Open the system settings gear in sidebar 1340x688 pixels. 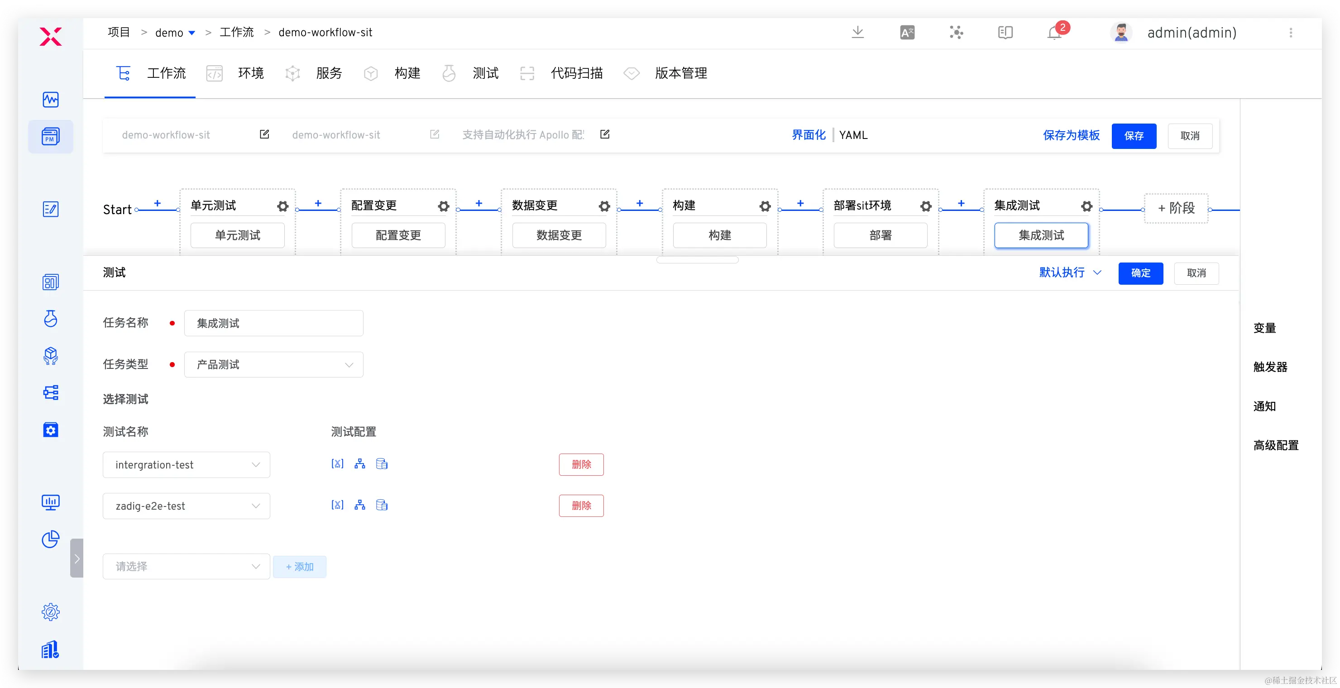50,612
